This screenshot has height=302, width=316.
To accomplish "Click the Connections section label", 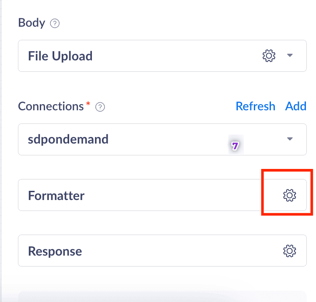I will [x=50, y=106].
